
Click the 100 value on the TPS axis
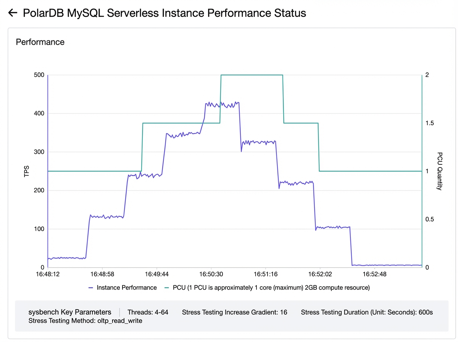tap(39, 229)
